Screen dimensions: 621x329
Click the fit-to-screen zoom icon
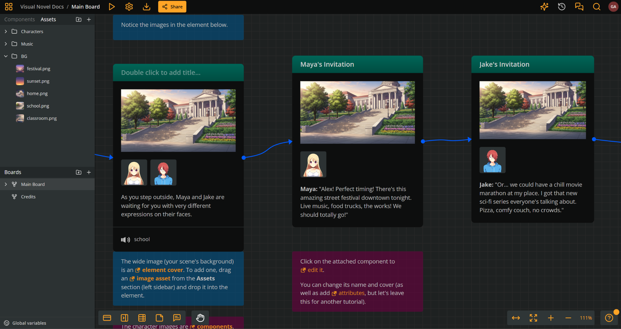533,318
